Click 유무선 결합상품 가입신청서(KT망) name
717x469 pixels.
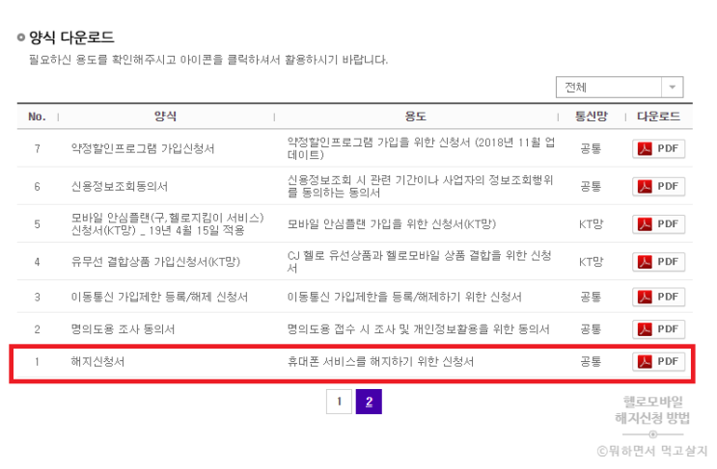[155, 262]
